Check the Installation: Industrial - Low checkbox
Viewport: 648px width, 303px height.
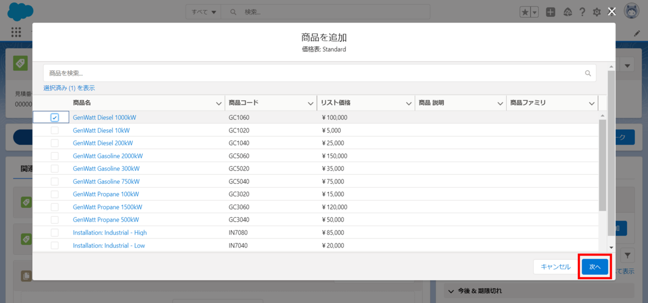55,245
